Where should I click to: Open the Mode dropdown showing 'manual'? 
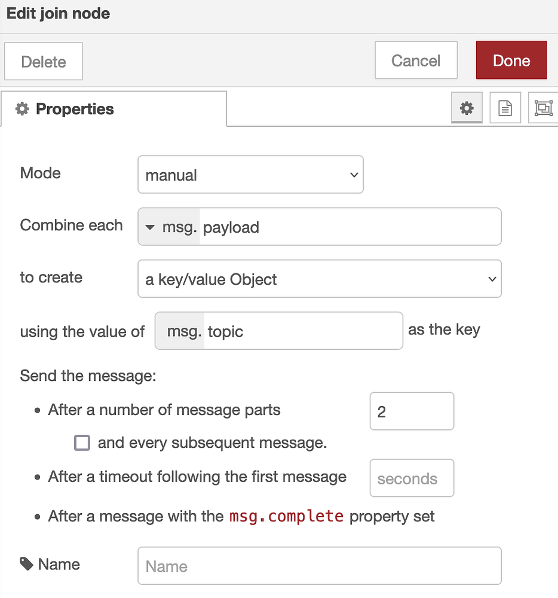click(250, 175)
